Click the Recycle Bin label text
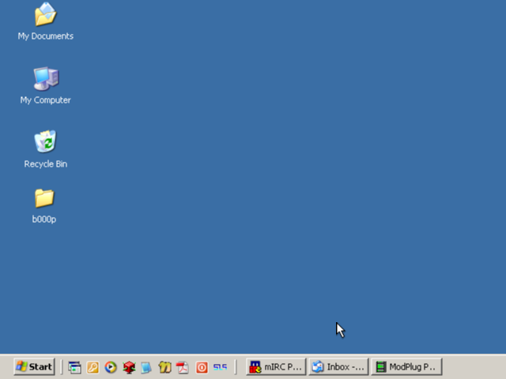The height and width of the screenshot is (379, 506). (x=46, y=163)
